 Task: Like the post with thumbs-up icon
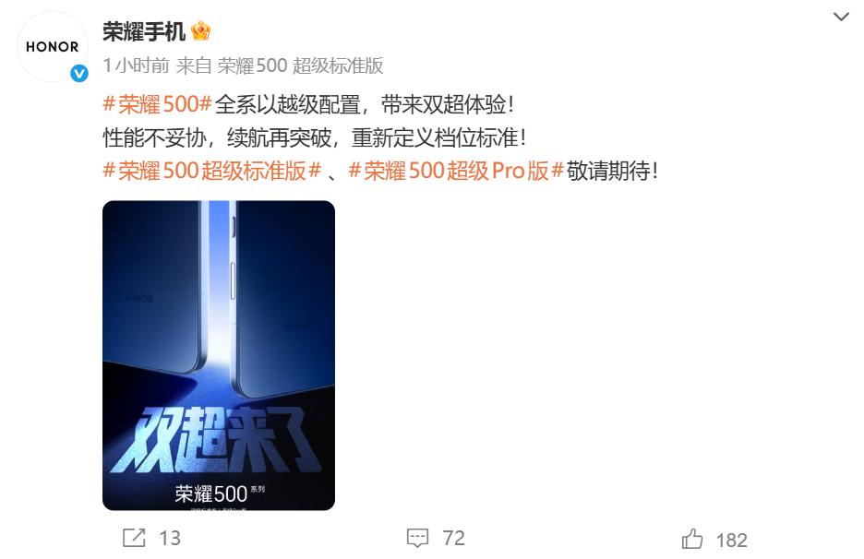click(x=692, y=539)
